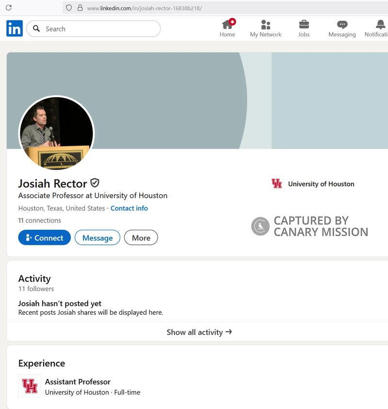Click the Connect button
The image size is (388, 409).
[44, 238]
